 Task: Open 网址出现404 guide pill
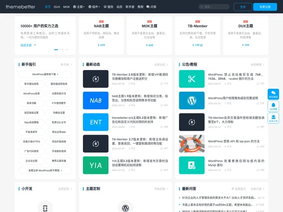pos(59,132)
